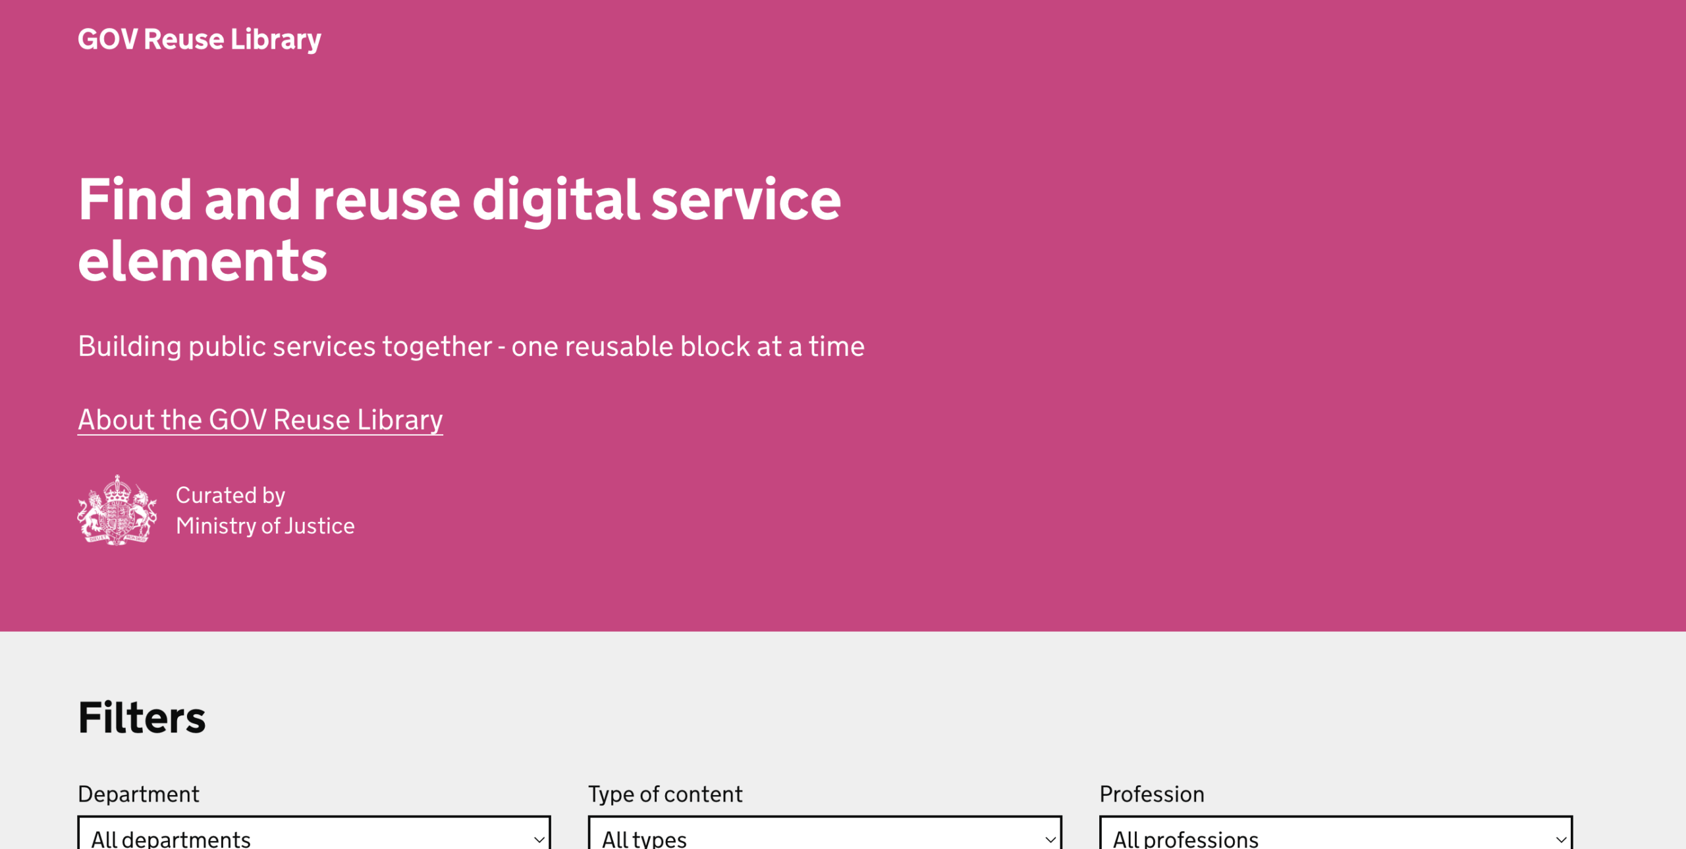Click the Profession dropdown chevron arrow
Viewport: 1686px width, 849px height.
pyautogui.click(x=1561, y=839)
